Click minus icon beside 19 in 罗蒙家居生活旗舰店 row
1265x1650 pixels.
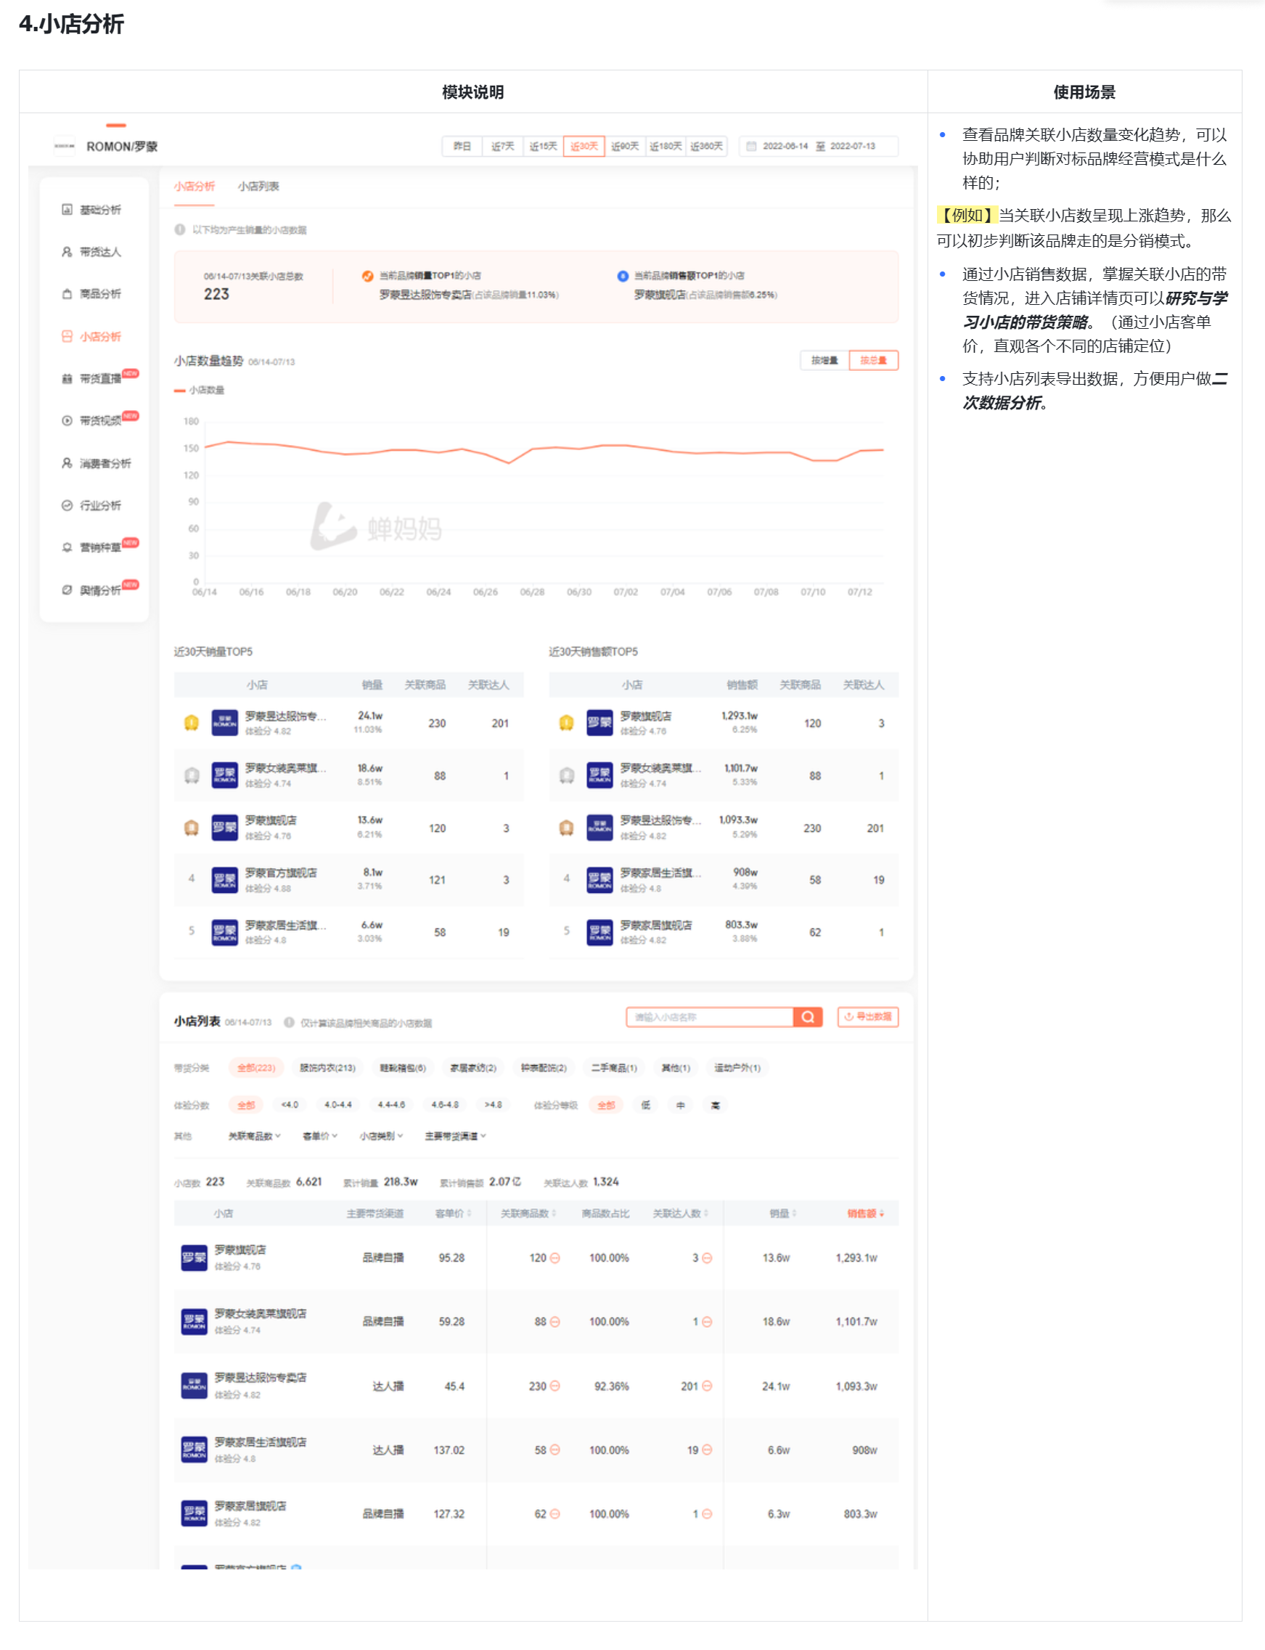(707, 1450)
